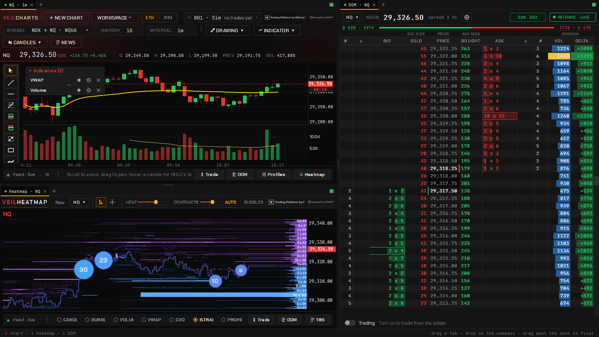
Task: Select the PROFIL radio option
Action: pyautogui.click(x=232, y=320)
